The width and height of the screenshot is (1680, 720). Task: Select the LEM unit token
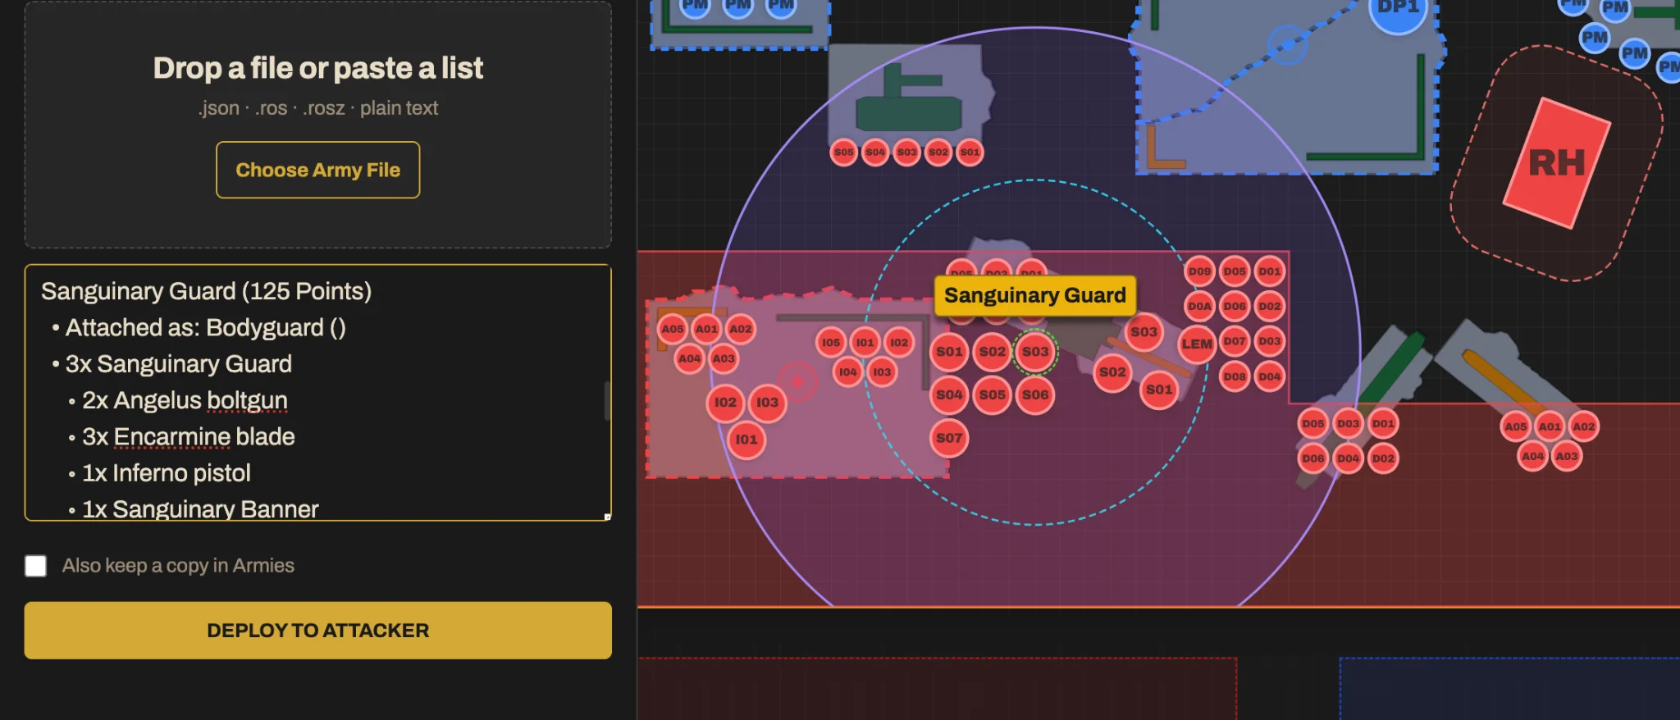tap(1197, 344)
